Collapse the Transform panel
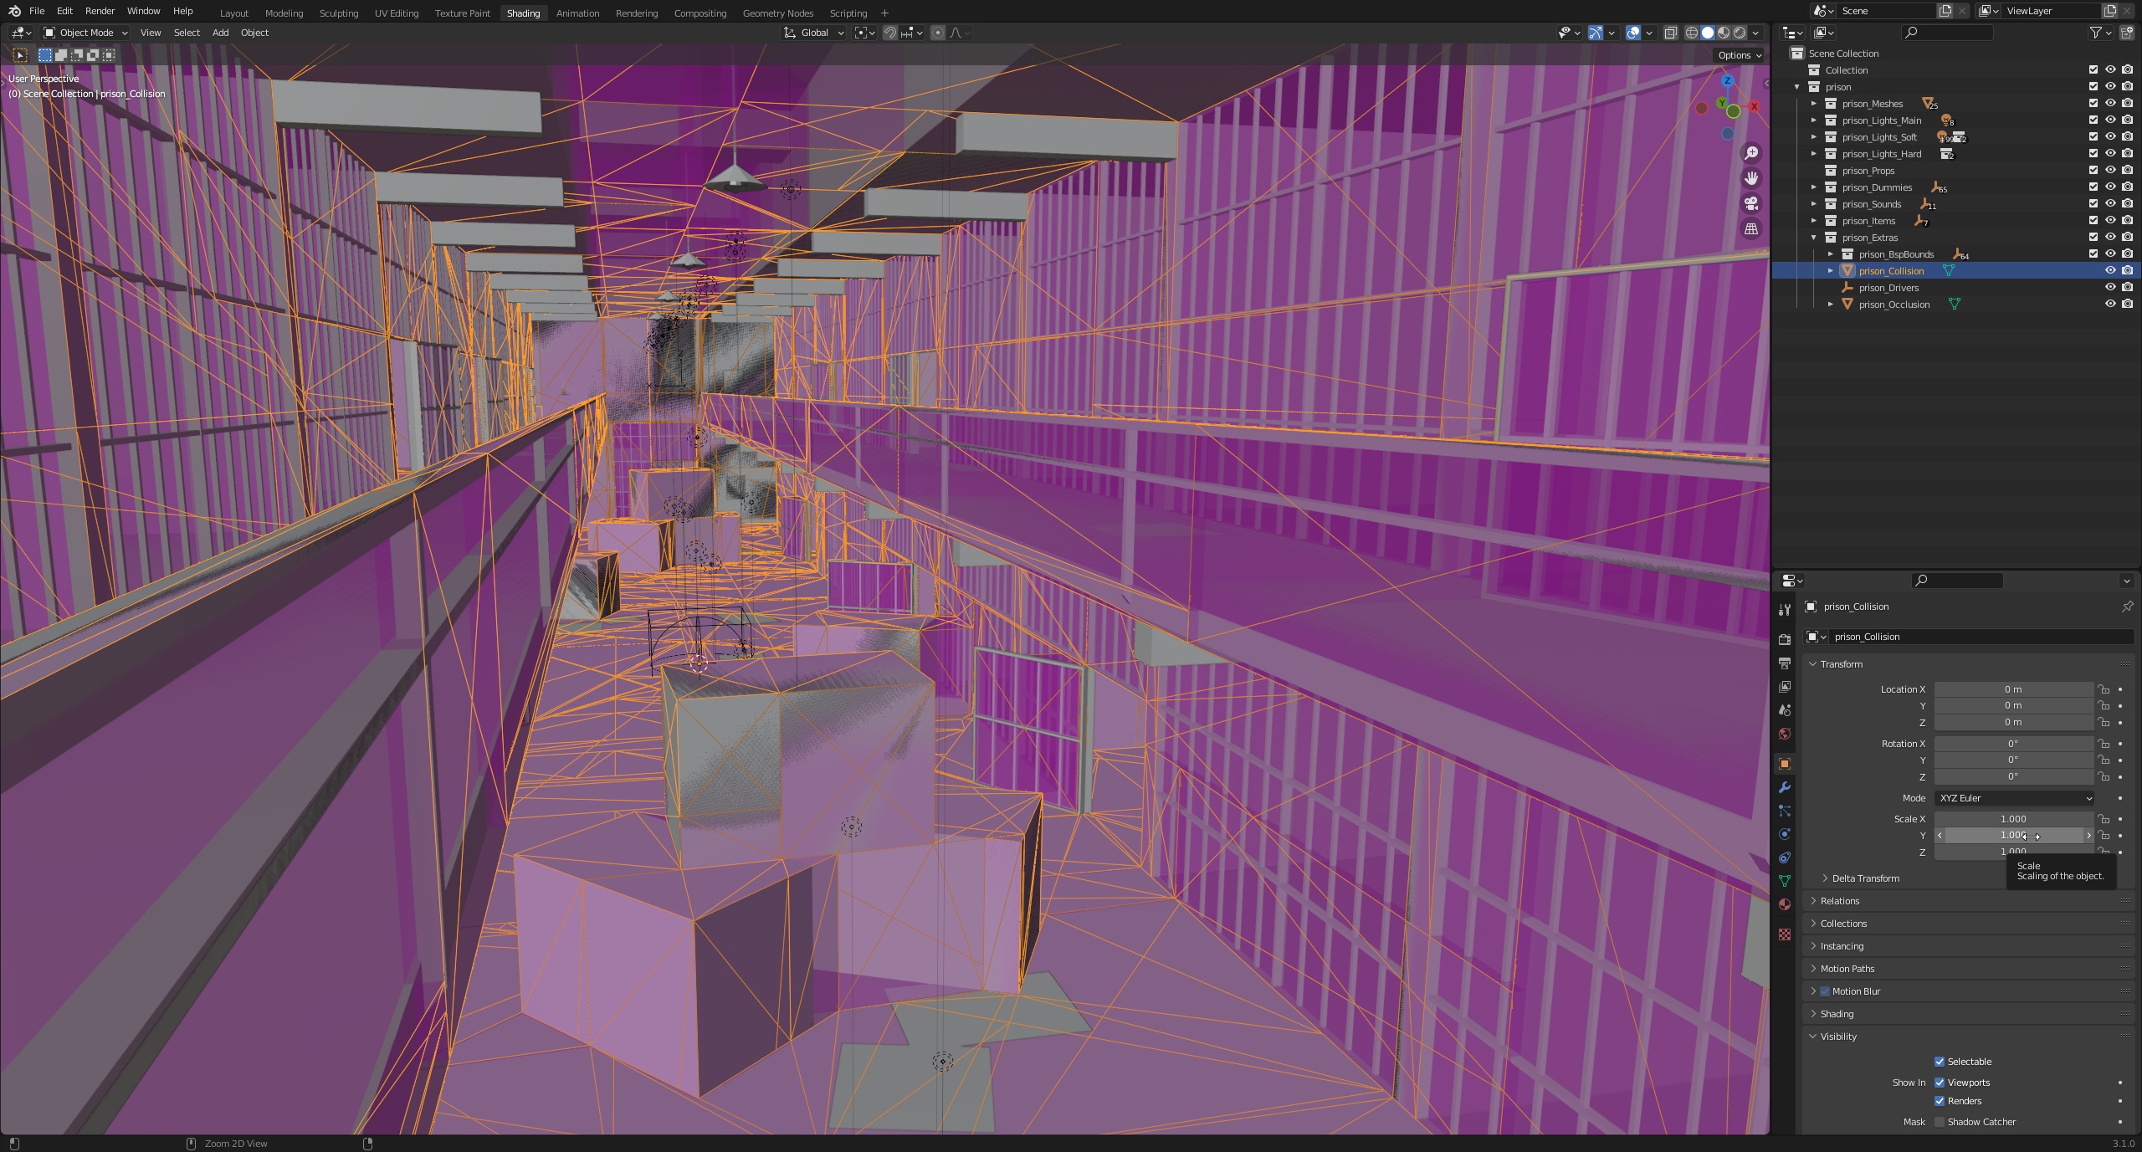 1841,664
